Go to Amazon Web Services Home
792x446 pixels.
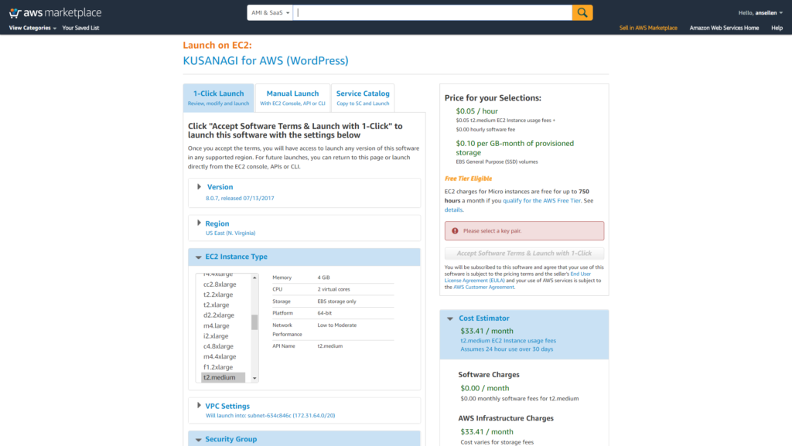point(724,28)
